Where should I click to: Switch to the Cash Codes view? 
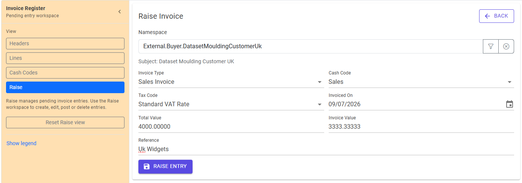(x=65, y=73)
